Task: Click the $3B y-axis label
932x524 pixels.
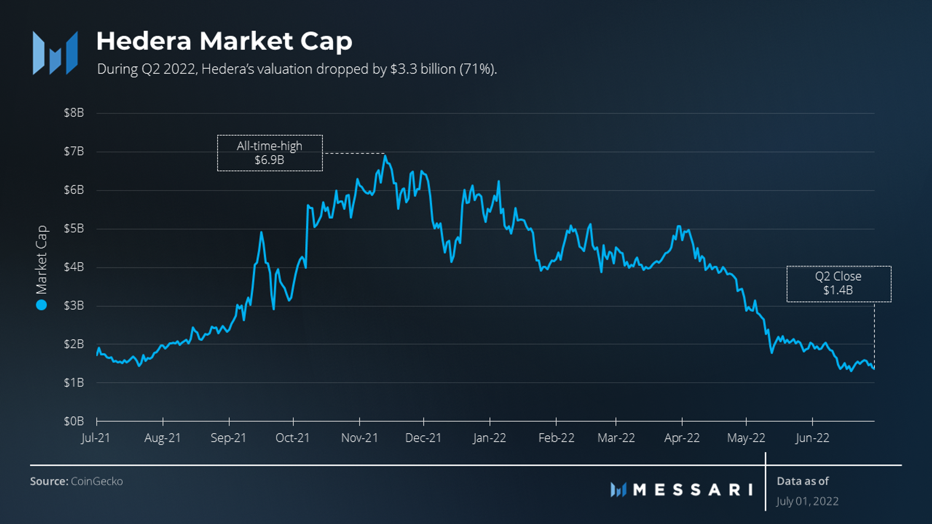Action: click(x=74, y=306)
